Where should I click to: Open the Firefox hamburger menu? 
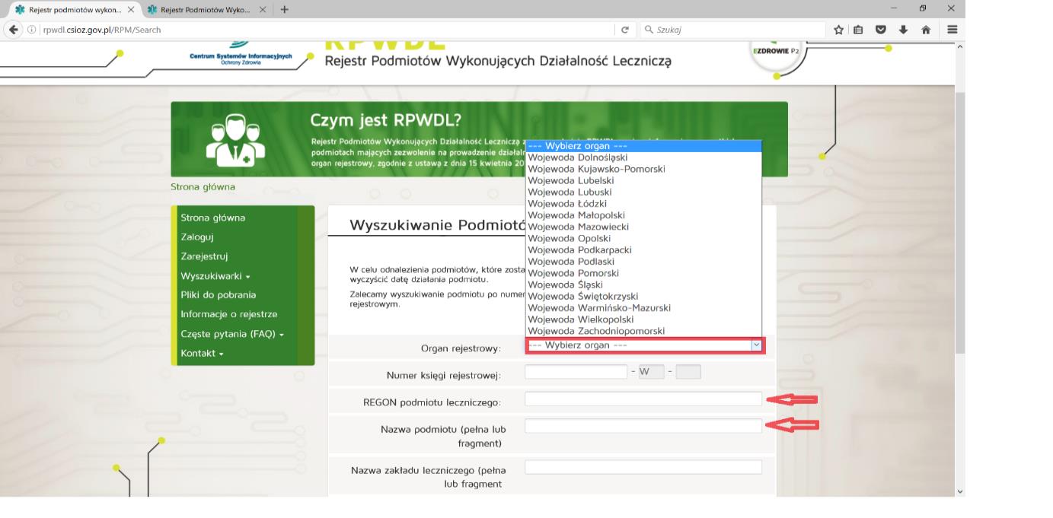(952, 30)
